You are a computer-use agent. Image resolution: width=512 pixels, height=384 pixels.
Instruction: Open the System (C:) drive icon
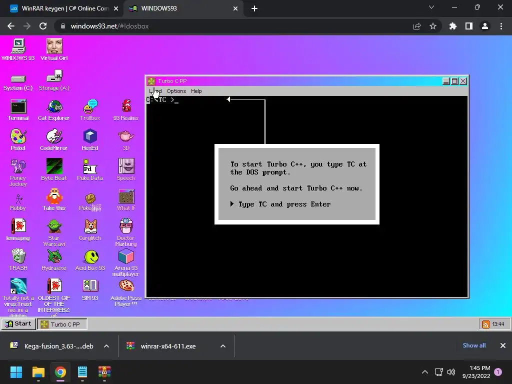coord(18,82)
